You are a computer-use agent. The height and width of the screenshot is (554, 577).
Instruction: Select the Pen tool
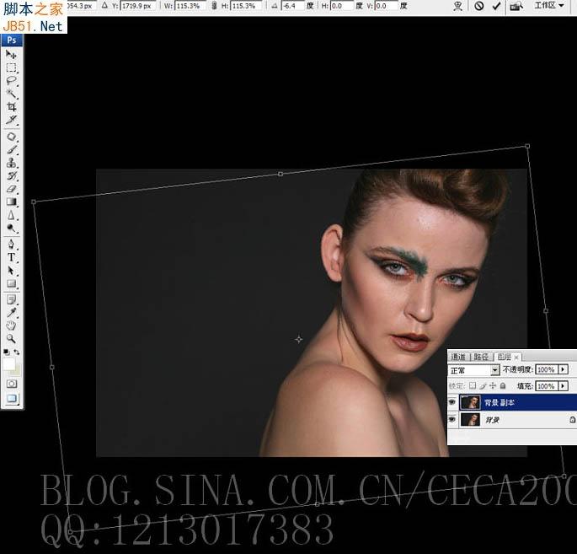click(11, 245)
